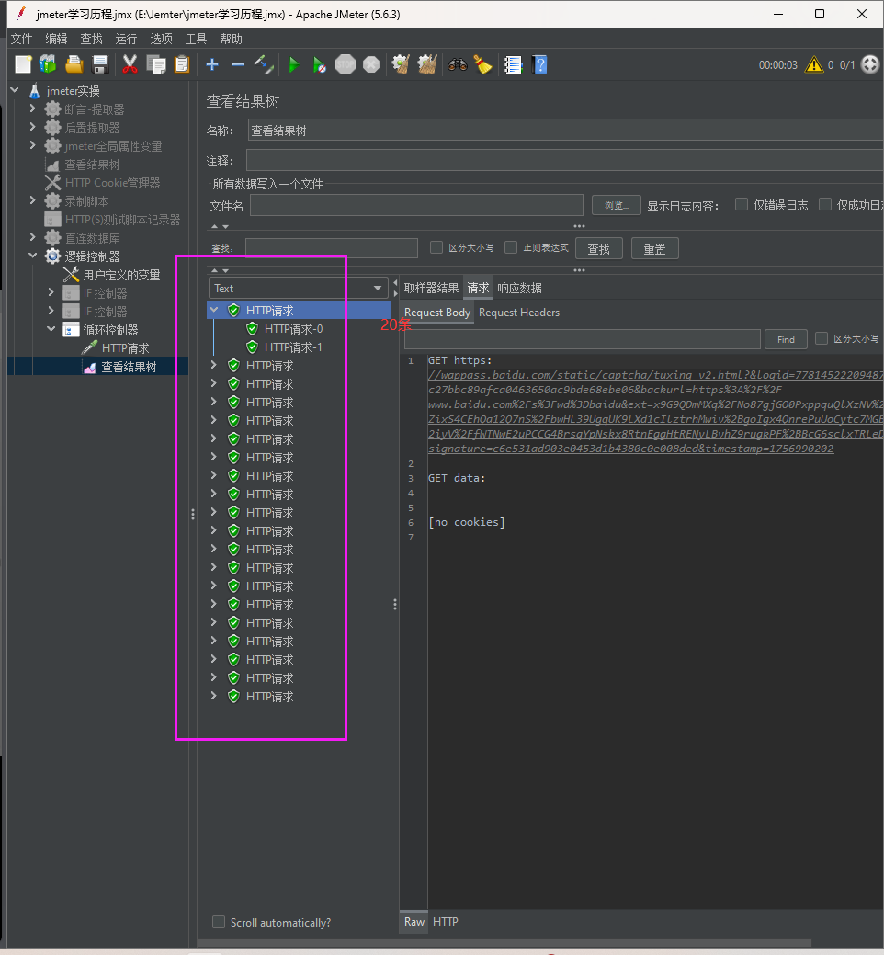Screen dimensions: 884x955
Task: Switch to 响应数据 tab
Action: [519, 288]
